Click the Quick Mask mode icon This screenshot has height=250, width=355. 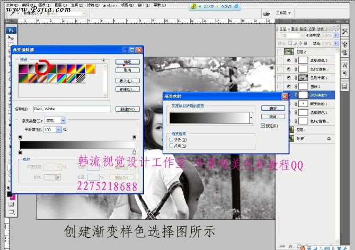point(11,204)
